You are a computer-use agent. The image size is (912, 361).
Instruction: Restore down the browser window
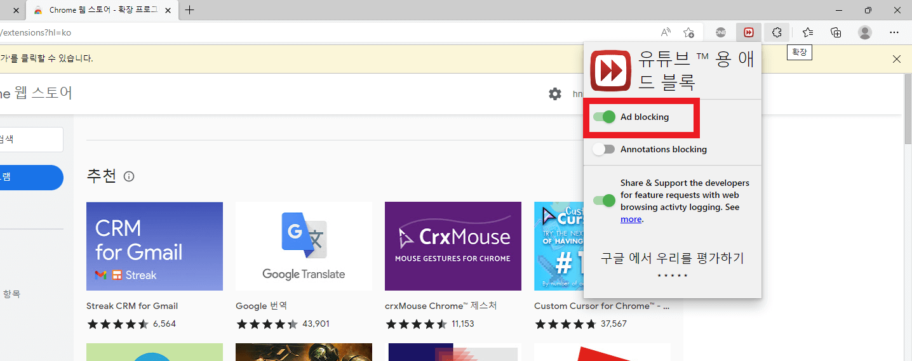click(868, 10)
